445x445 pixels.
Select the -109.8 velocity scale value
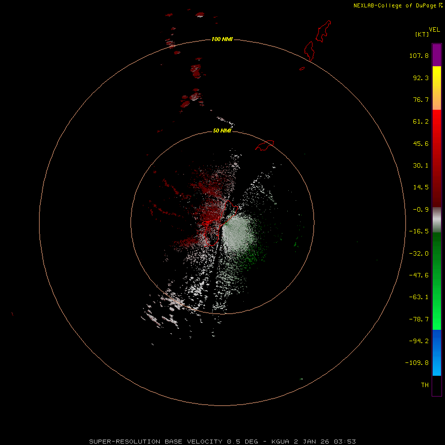[417, 363]
